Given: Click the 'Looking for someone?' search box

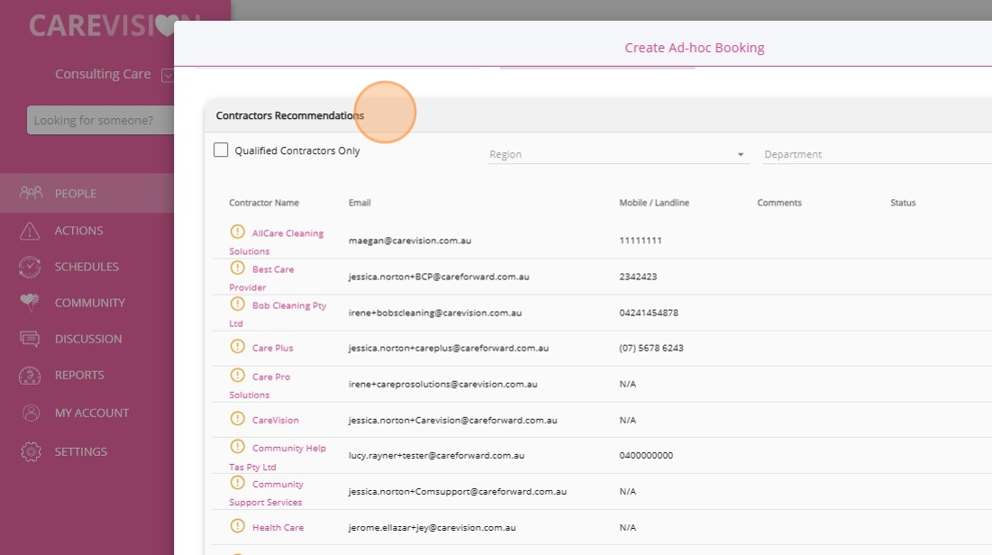Looking at the screenshot, I should point(101,120).
